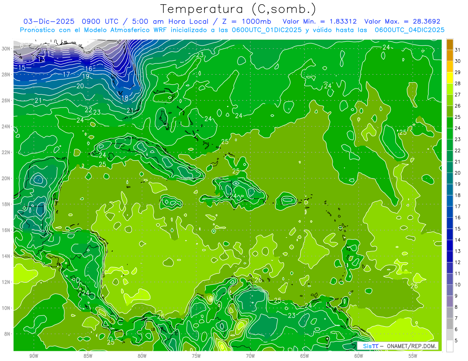The image size is (468, 361).
Task: Click the SisTT ONAMET/REP.DOM. logo box
Action: 397,346
